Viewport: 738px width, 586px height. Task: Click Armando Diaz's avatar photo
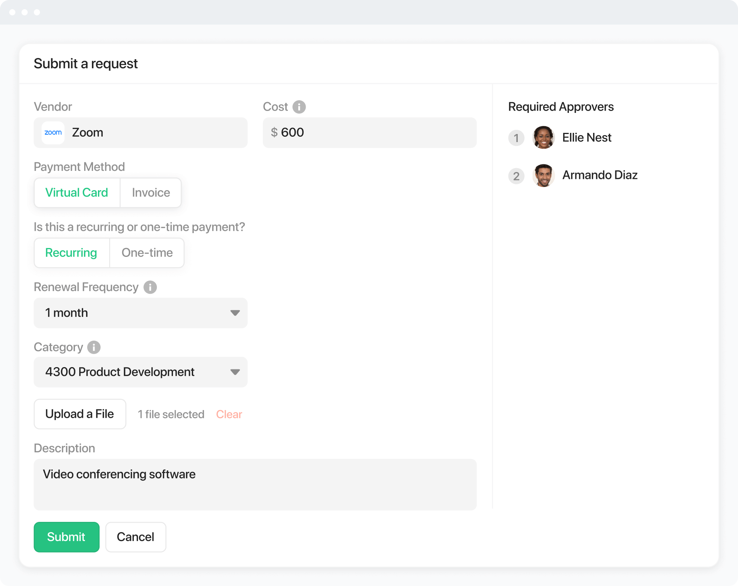click(x=543, y=175)
